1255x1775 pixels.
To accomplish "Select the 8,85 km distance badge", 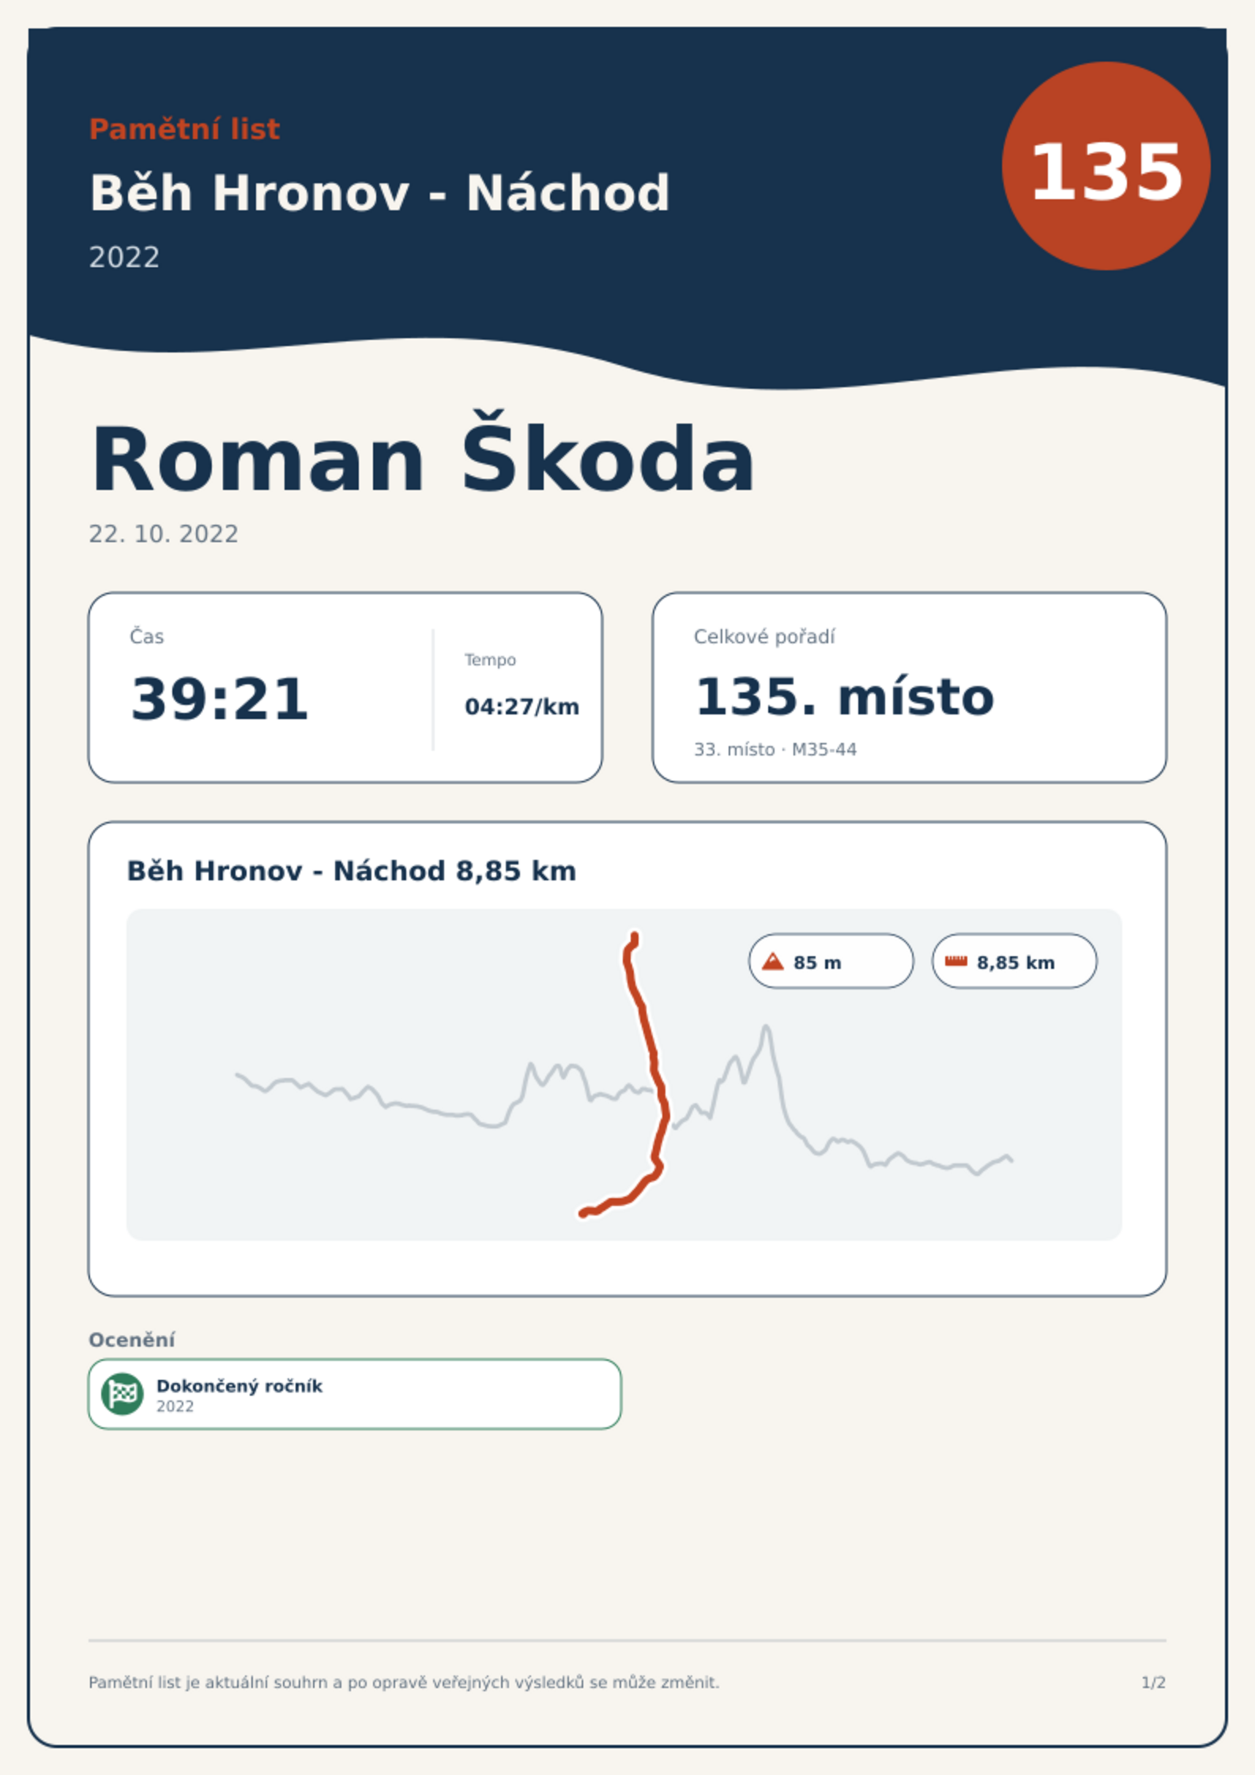I will tap(1014, 961).
